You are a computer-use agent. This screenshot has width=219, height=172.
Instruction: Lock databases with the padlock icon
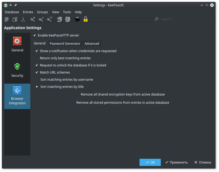coord(85,19)
